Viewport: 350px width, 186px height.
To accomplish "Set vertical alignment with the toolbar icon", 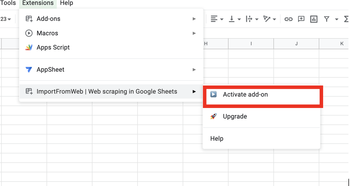I will coord(232,19).
